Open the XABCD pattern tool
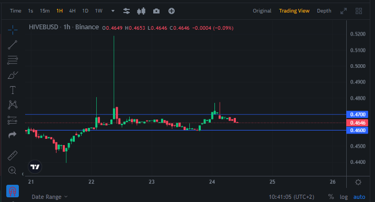This screenshot has width=375, height=202. 13,105
